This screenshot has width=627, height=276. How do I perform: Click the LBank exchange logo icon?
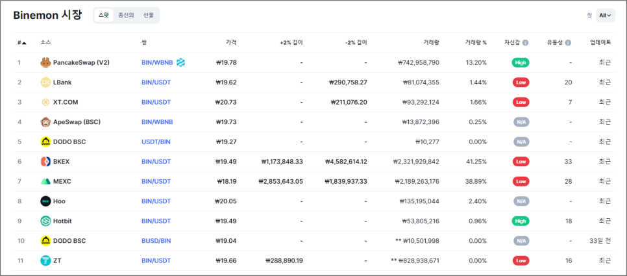(x=45, y=82)
